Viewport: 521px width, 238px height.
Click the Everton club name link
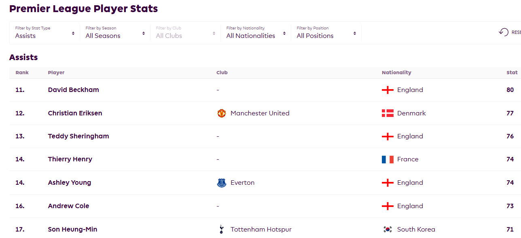pos(242,183)
